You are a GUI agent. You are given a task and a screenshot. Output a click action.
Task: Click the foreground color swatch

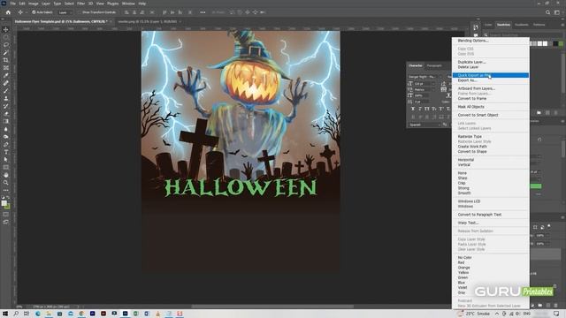[4, 203]
